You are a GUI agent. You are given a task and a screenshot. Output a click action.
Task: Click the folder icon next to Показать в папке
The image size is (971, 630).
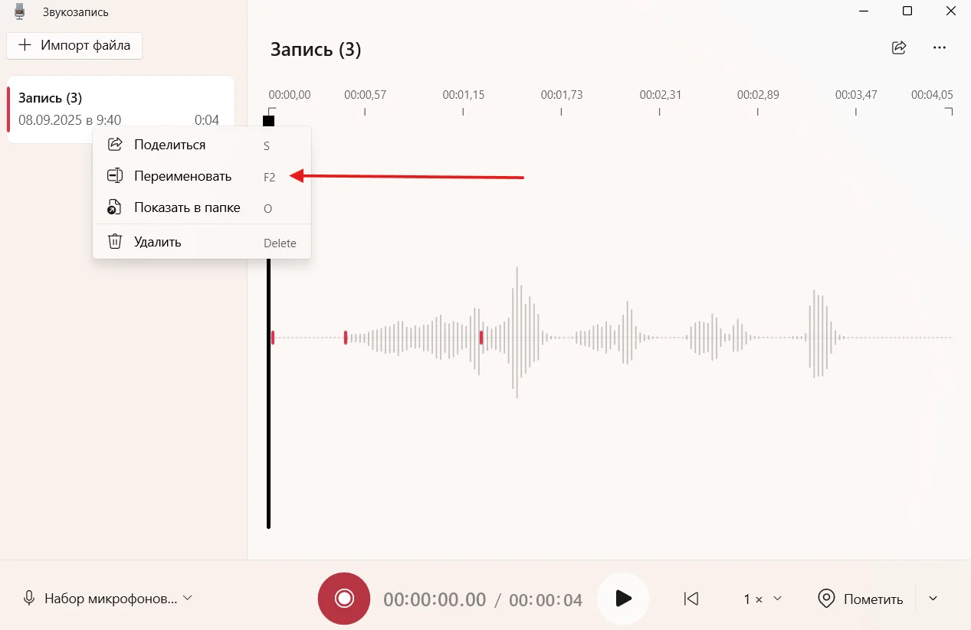pos(114,207)
